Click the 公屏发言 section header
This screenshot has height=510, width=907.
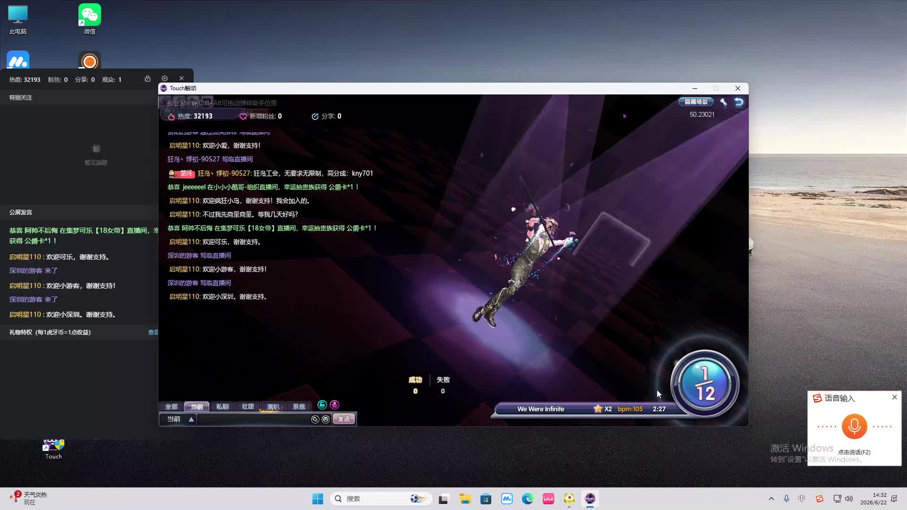[x=21, y=212]
